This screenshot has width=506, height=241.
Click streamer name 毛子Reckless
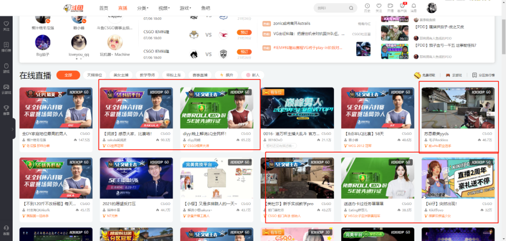(x=438, y=140)
